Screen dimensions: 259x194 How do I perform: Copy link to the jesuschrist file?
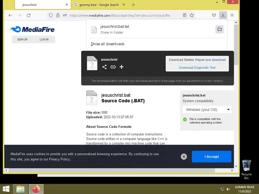[x=113, y=67]
